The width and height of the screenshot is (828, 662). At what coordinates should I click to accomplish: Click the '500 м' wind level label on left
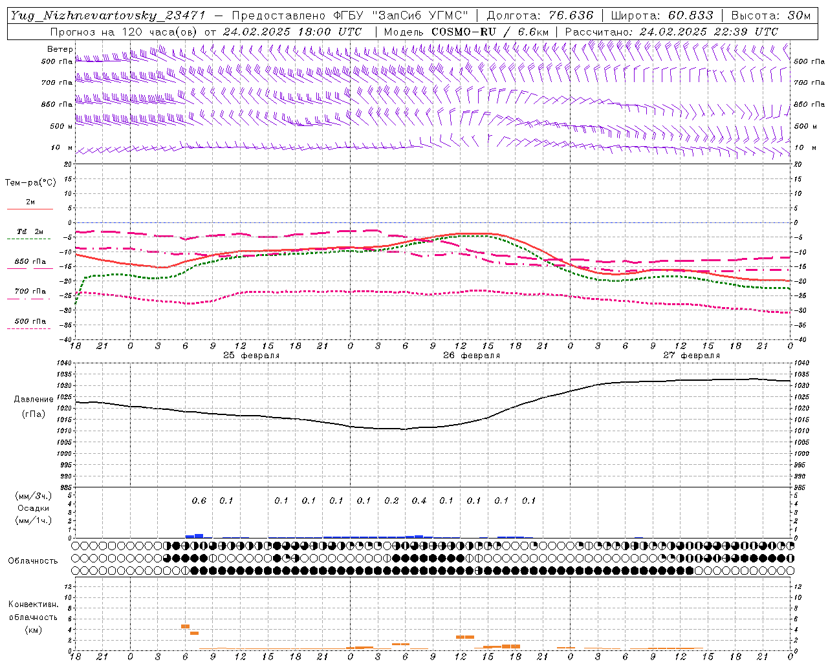(61, 126)
